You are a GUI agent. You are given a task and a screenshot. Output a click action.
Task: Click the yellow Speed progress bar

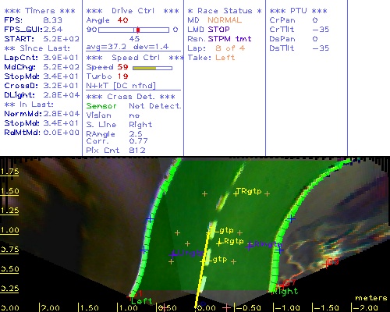[152, 68]
